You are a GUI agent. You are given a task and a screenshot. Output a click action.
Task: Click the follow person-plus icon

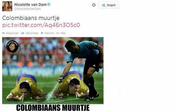[103, 5]
